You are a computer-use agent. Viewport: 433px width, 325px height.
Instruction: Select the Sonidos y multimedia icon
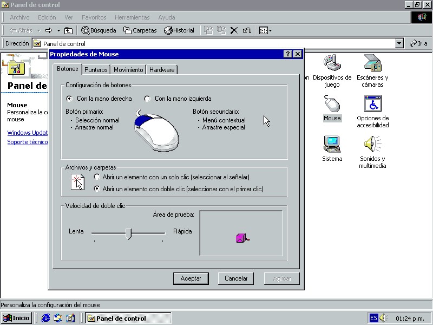click(372, 152)
